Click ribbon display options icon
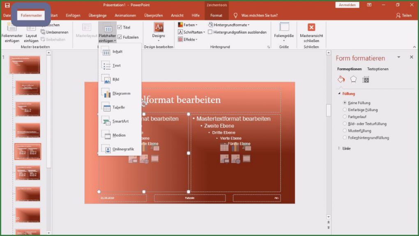This screenshot has height=236, width=419. 369,5
